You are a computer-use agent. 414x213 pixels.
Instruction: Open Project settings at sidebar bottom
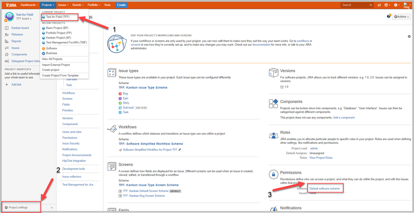(x=18, y=208)
